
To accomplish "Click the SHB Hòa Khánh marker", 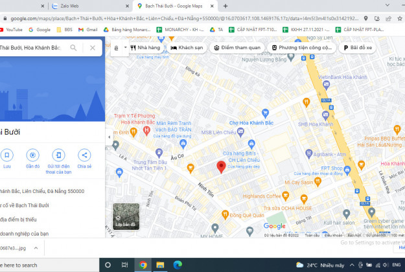I will pyautogui.click(x=325, y=115).
